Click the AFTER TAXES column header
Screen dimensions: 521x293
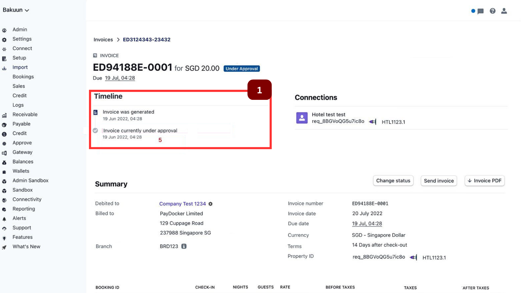pyautogui.click(x=476, y=288)
